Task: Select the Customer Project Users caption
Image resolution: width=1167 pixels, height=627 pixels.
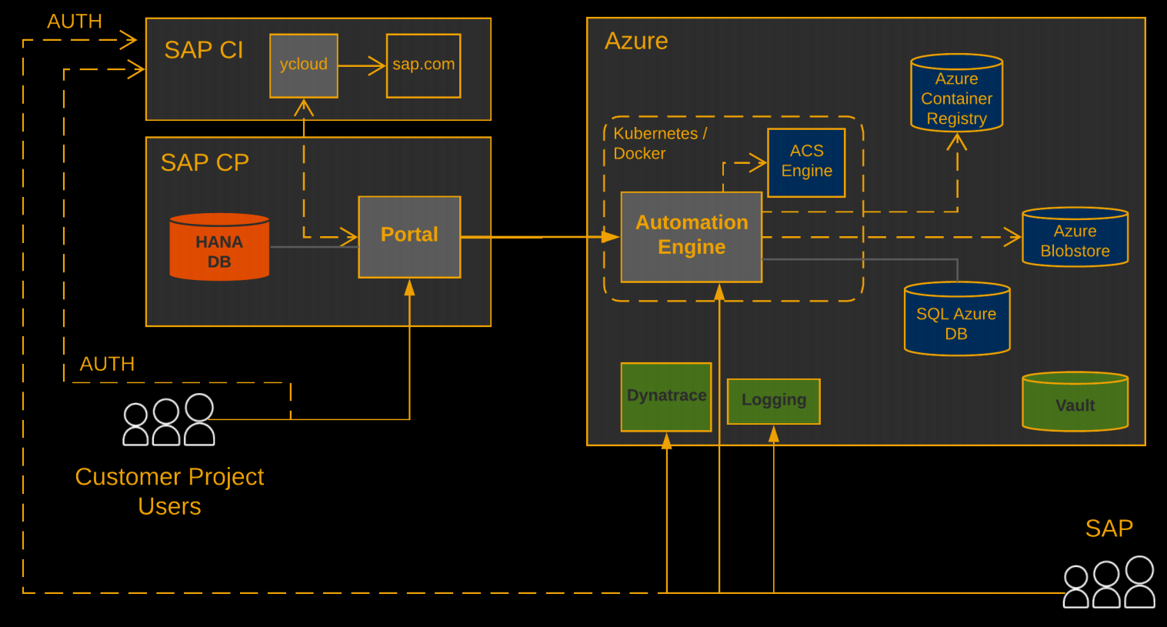Action: (x=169, y=492)
